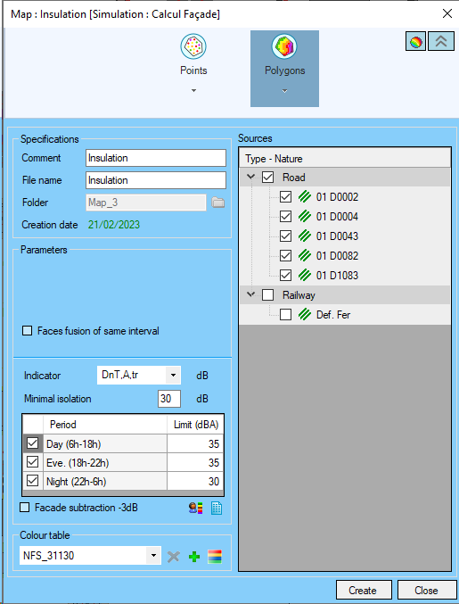Open the folder browse icon beside Map_3
The width and height of the screenshot is (459, 604).
[218, 203]
